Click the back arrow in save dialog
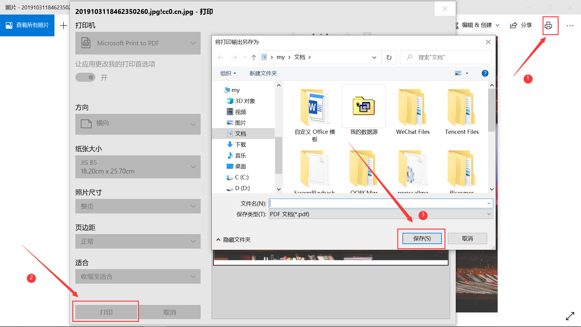Viewport: 581px width, 327px height. point(221,57)
